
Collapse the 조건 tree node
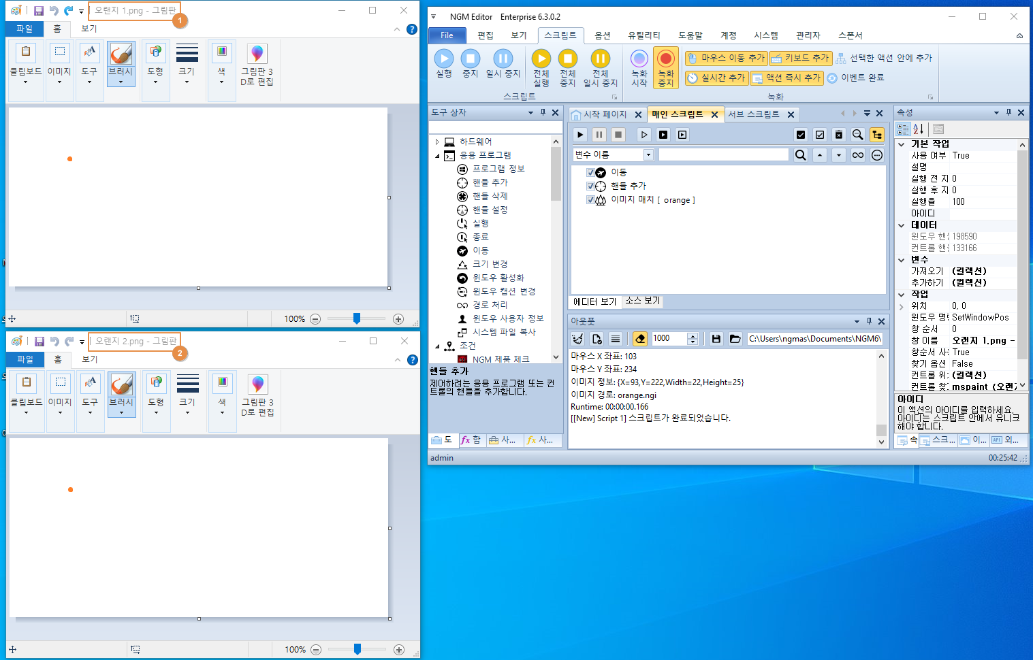437,346
